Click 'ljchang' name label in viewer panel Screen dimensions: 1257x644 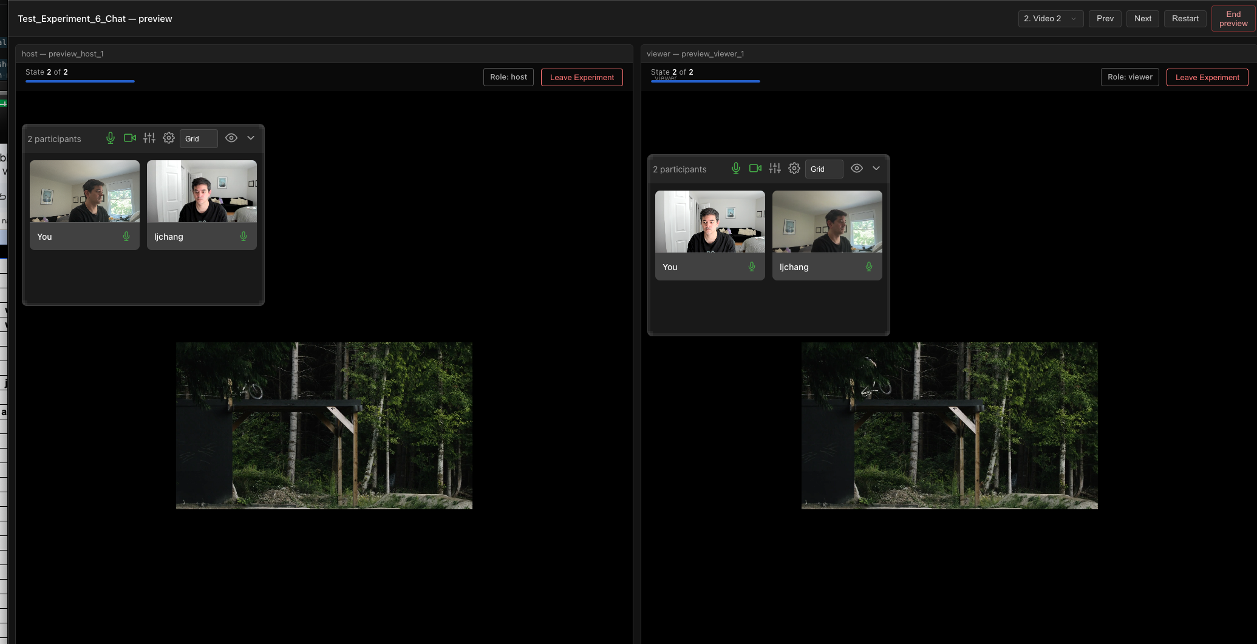(x=794, y=267)
